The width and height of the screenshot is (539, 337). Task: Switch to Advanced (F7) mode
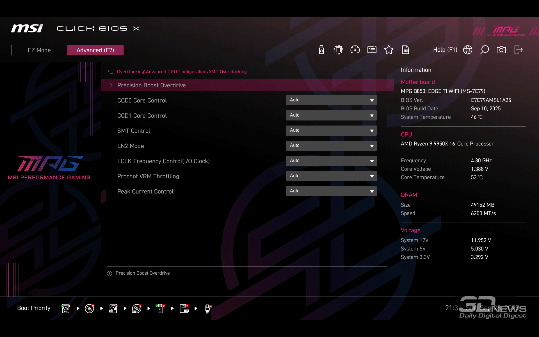pyautogui.click(x=95, y=50)
